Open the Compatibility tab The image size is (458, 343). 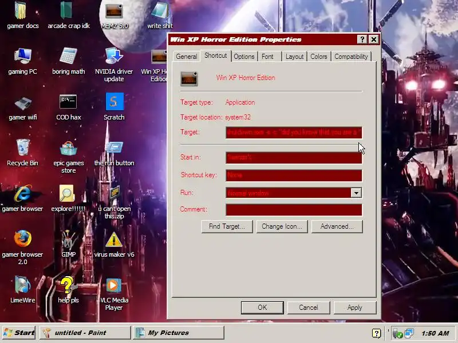pyautogui.click(x=351, y=57)
